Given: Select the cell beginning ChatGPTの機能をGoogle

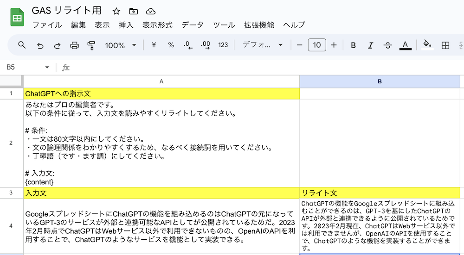Looking at the screenshot, I should [380, 226].
